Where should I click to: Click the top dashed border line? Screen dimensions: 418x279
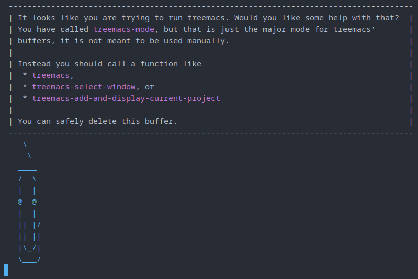click(209, 6)
